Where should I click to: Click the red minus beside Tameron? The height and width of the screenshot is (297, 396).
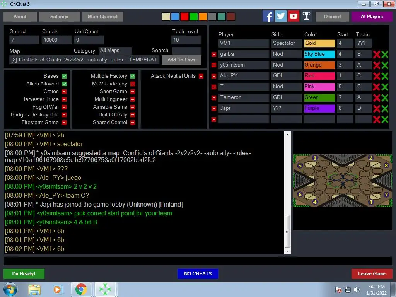(213, 98)
